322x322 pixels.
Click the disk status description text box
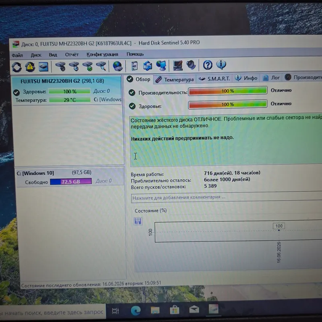pyautogui.click(x=226, y=140)
